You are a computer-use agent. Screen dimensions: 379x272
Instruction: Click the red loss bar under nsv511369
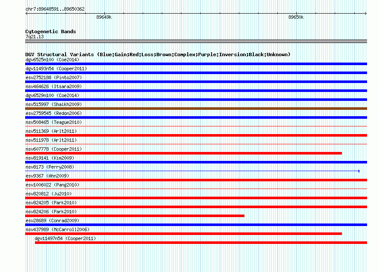tap(196, 135)
